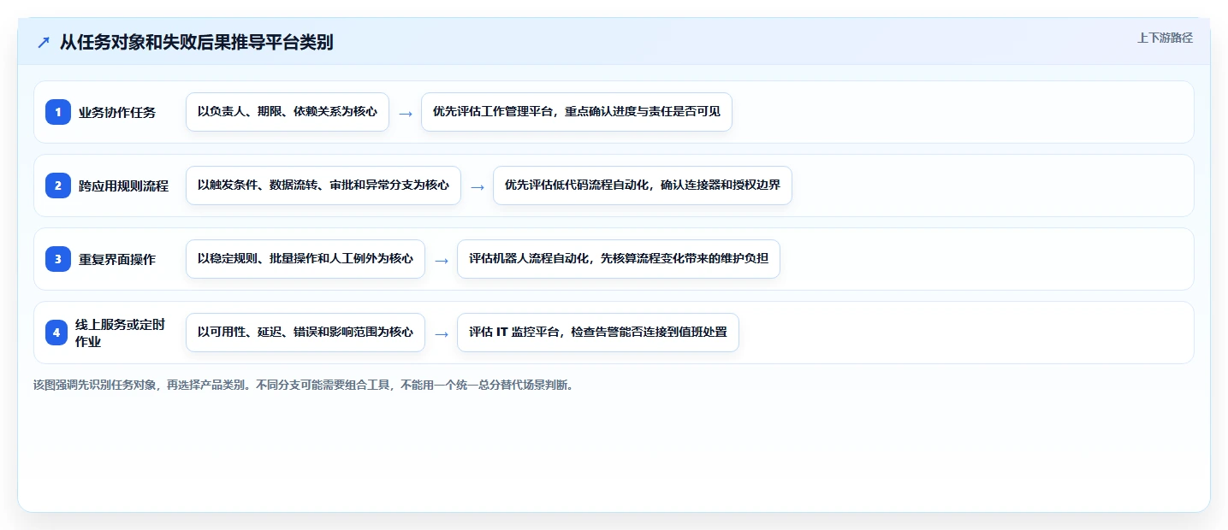Select step 2 label 跨应用规则流程
The height and width of the screenshot is (530, 1228).
(x=123, y=185)
